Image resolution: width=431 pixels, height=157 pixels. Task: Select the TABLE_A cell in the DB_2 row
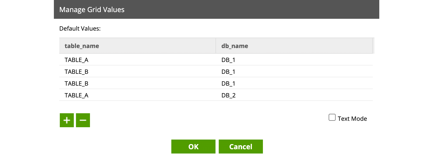(77, 95)
